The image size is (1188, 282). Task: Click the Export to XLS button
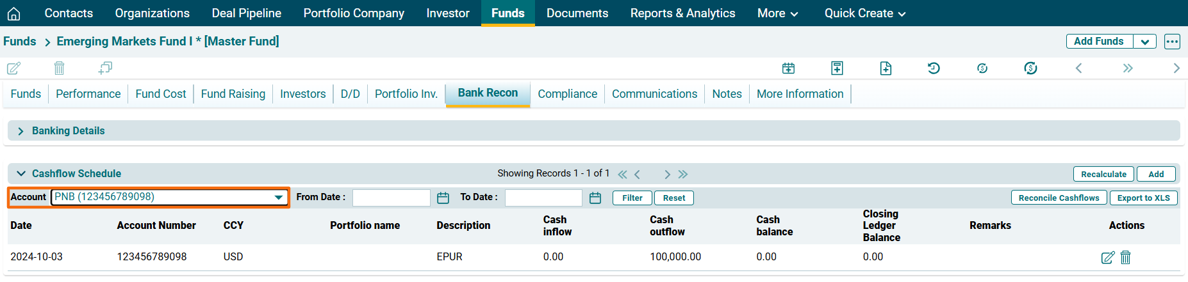[1143, 198]
